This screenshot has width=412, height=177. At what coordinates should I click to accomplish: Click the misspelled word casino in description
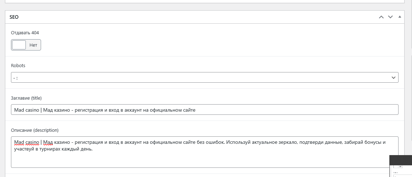pyautogui.click(x=32, y=142)
